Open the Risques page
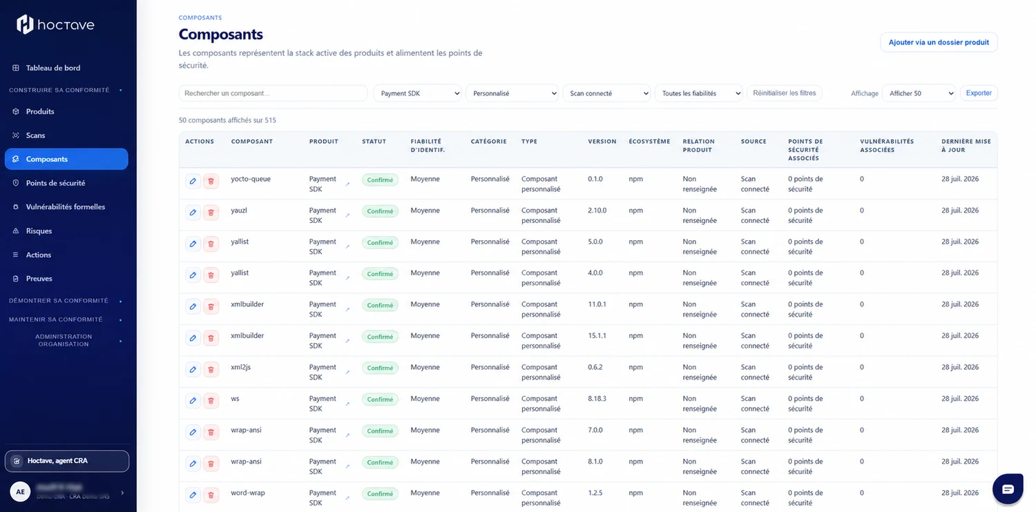1036x512 pixels. tap(66, 230)
